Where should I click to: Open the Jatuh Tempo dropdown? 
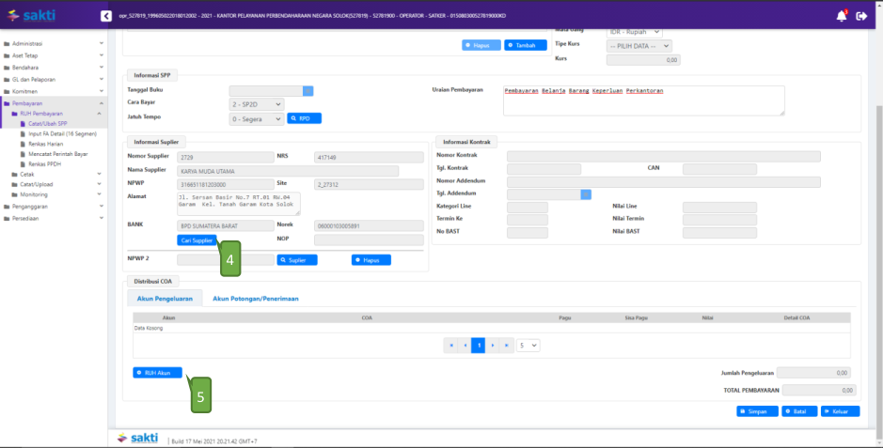pos(255,119)
